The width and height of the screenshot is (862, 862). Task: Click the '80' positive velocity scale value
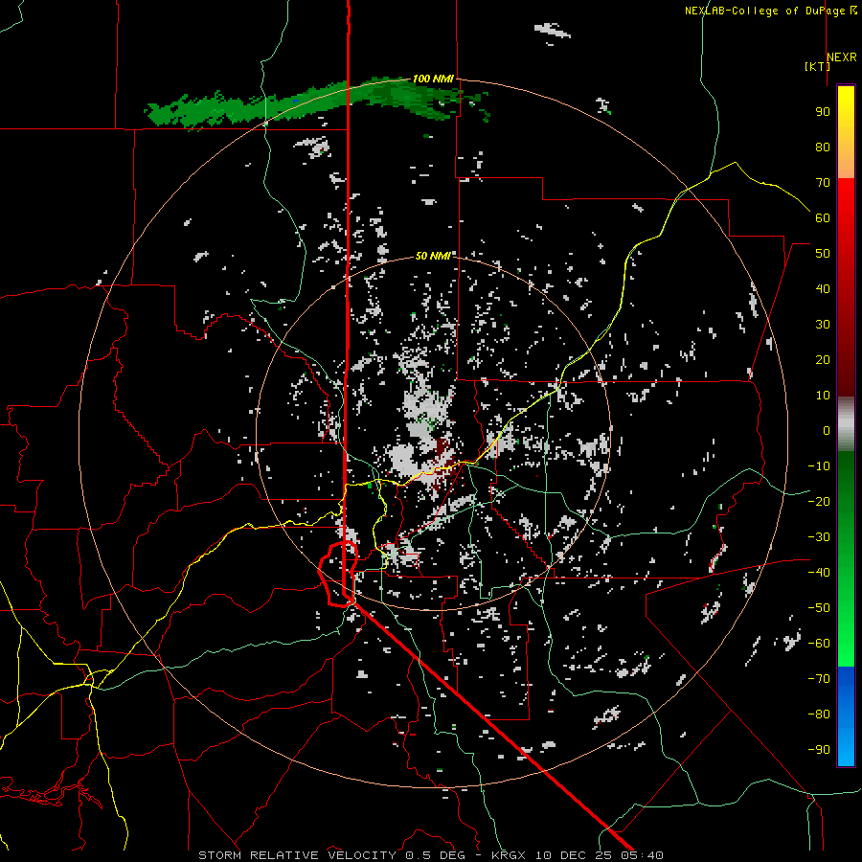823,147
